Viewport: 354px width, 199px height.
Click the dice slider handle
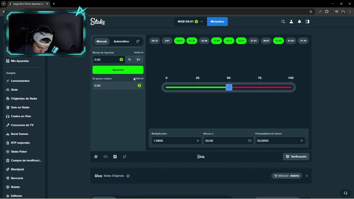229,87
